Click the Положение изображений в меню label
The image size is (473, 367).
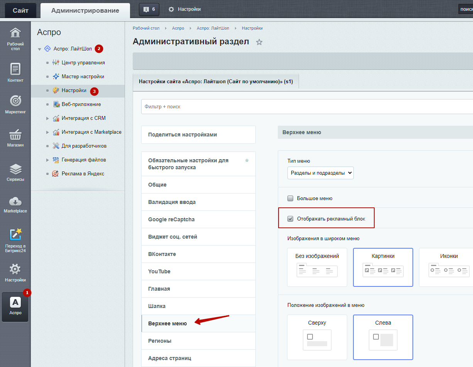pos(326,305)
